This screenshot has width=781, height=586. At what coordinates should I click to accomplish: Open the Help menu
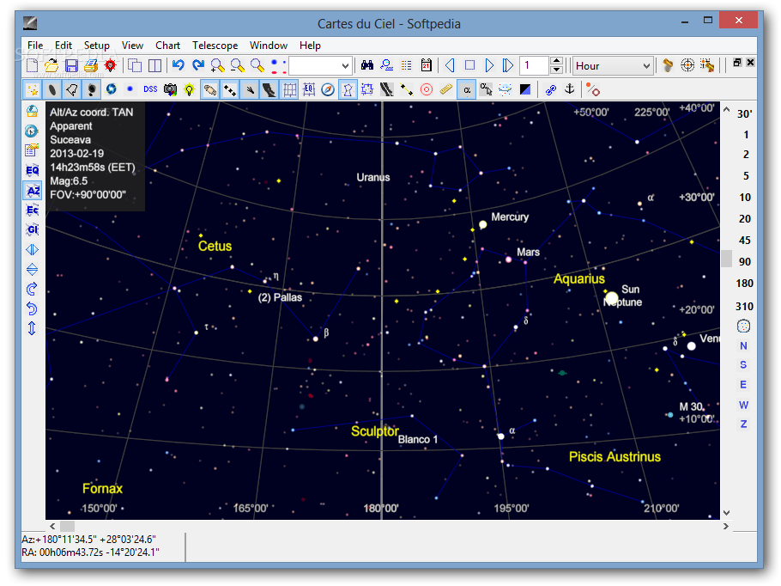(310, 46)
